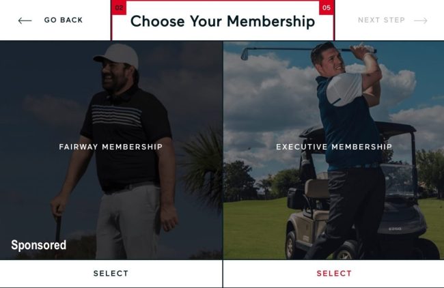The width and height of the screenshot is (444, 288).
Task: Click the white cap on Fairway golfer
Action: click(x=117, y=56)
